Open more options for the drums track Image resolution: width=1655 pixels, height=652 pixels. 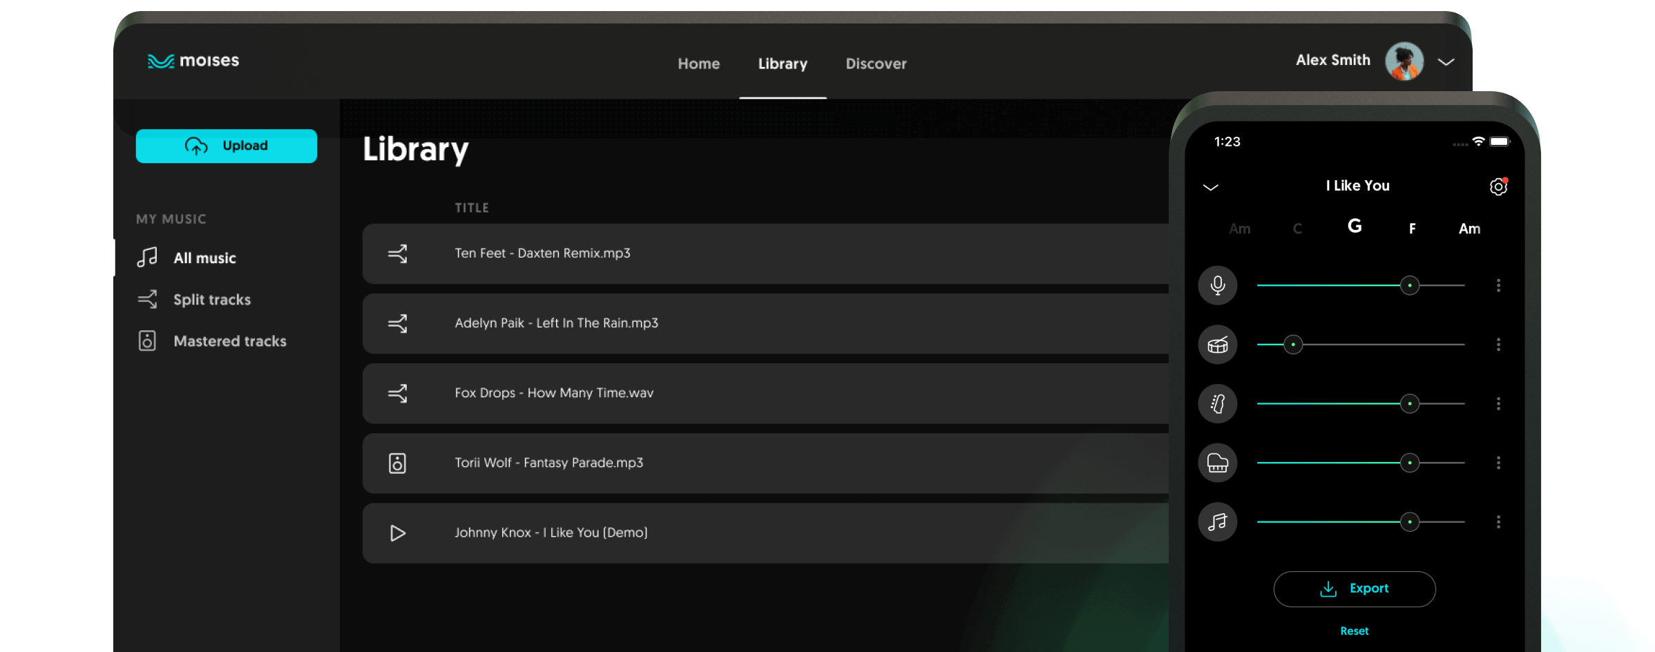click(x=1498, y=345)
